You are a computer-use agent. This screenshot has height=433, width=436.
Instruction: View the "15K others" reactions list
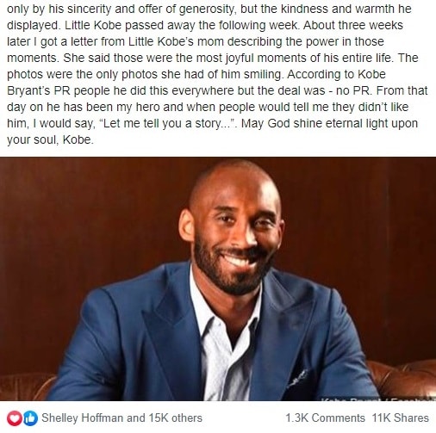(175, 418)
